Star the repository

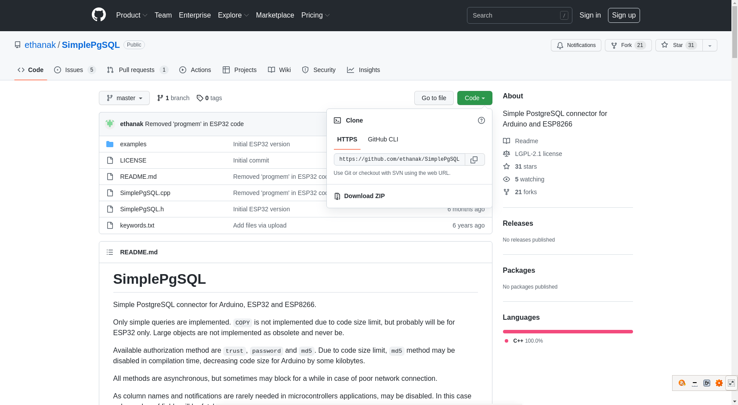(679, 45)
